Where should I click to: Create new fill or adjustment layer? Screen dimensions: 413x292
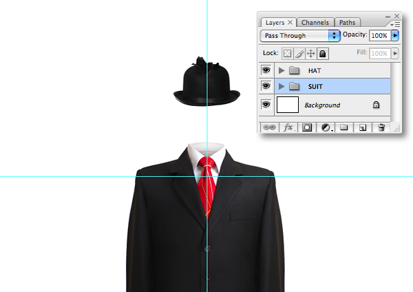326,127
